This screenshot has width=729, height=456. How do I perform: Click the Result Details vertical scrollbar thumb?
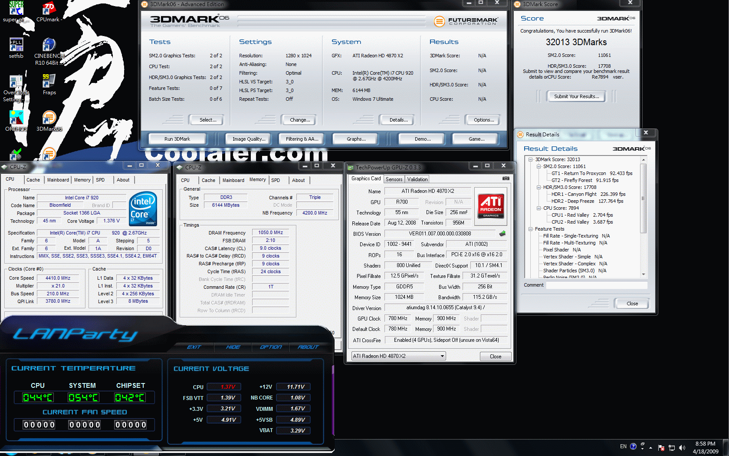pyautogui.click(x=644, y=198)
